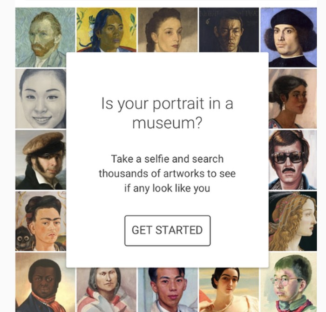Screen dimensions: 326x312
Task: Select the gray-haired figure in striped blanket
Action: point(107,290)
